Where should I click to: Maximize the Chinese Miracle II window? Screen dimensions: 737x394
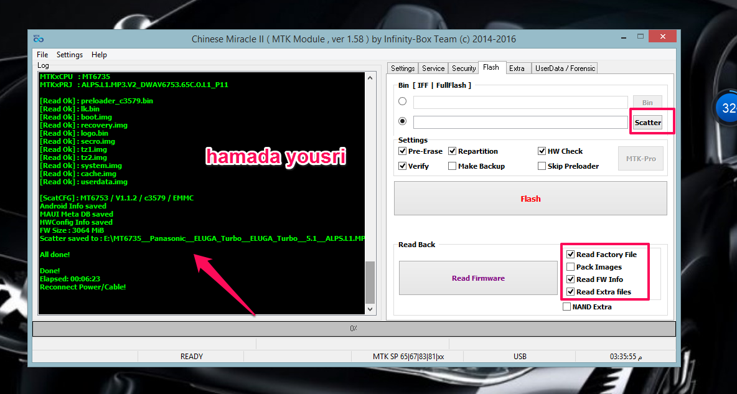[640, 37]
